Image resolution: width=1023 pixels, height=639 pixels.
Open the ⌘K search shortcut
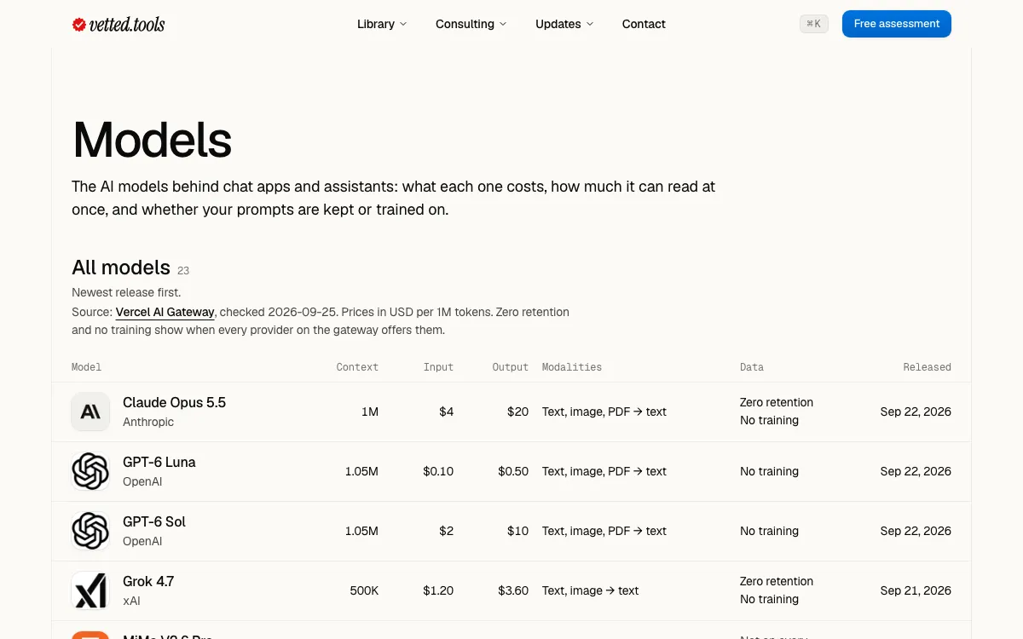(814, 24)
